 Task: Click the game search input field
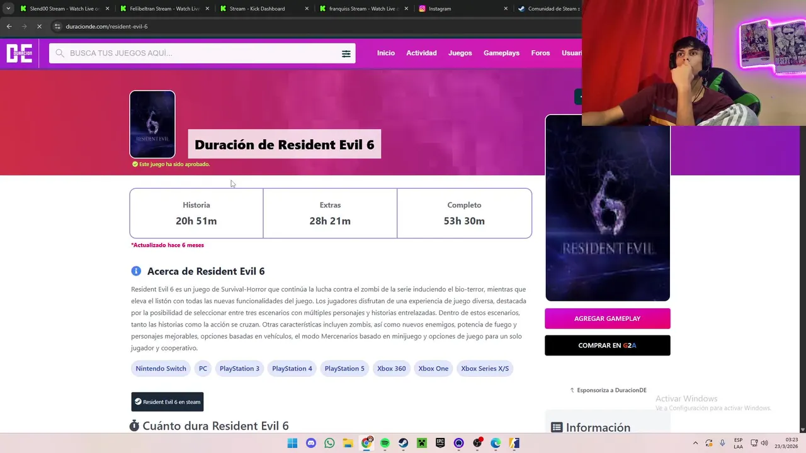point(202,53)
